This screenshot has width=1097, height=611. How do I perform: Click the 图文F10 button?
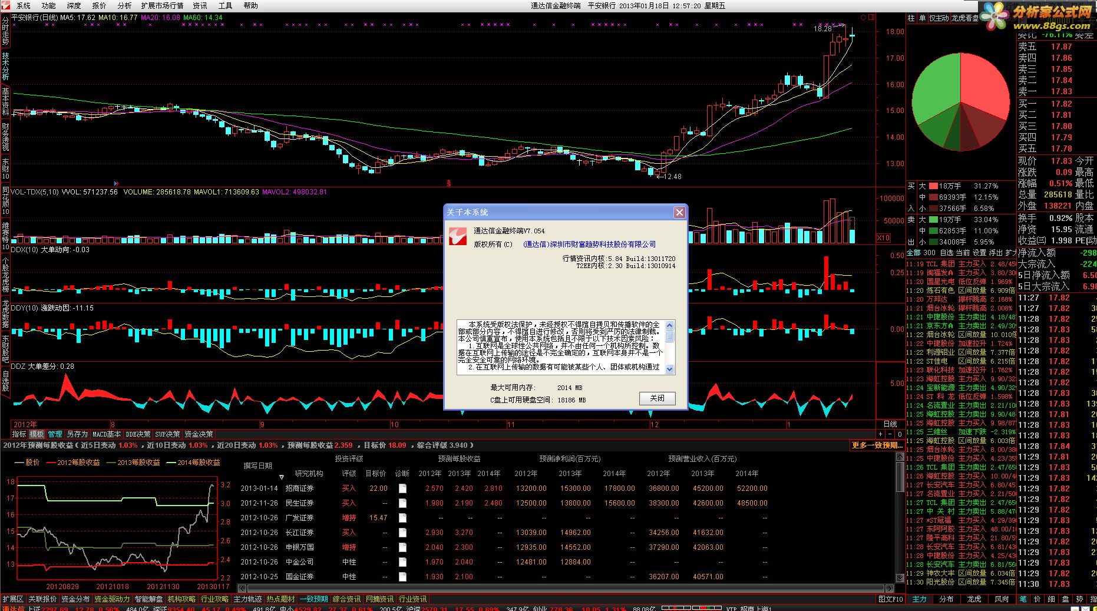pyautogui.click(x=890, y=599)
